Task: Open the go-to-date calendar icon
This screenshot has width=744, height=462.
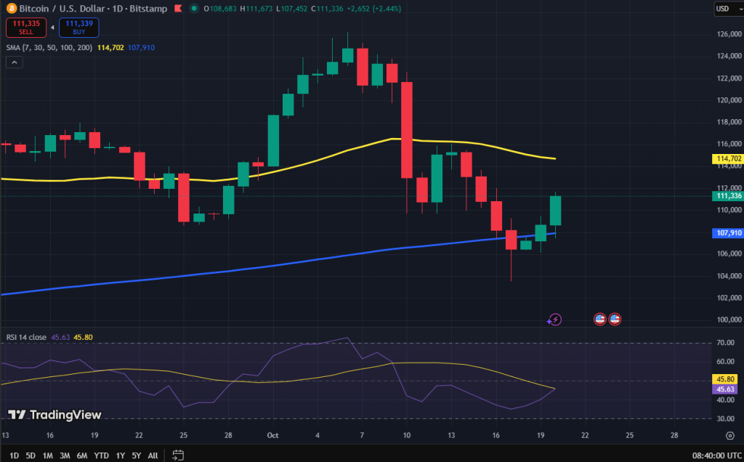Action: (178, 454)
